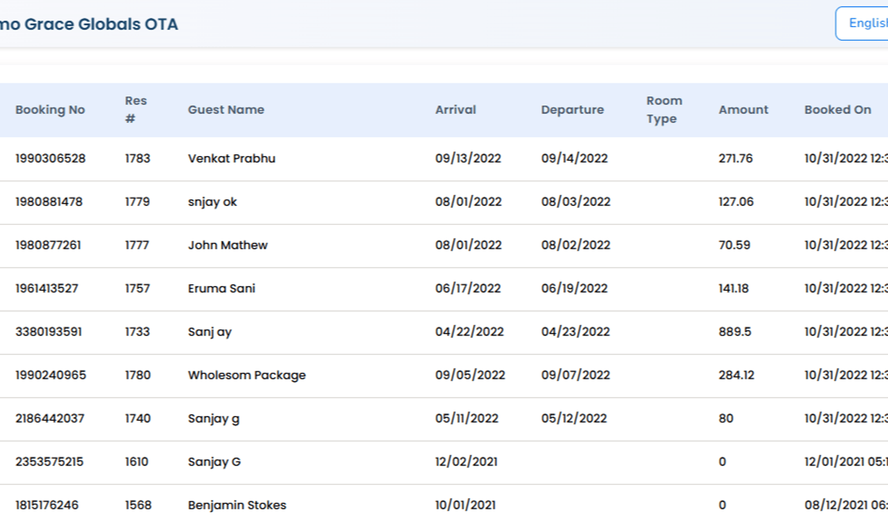Click amount 284.12
Viewport: 888px width, 520px height.
pyautogui.click(x=736, y=375)
